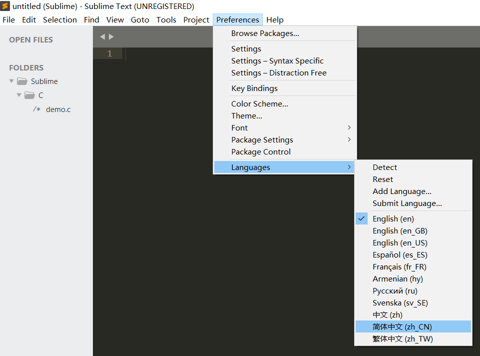Image resolution: width=480 pixels, height=356 pixels.
Task: Select the Sublime folder in sidebar
Action: (x=44, y=81)
